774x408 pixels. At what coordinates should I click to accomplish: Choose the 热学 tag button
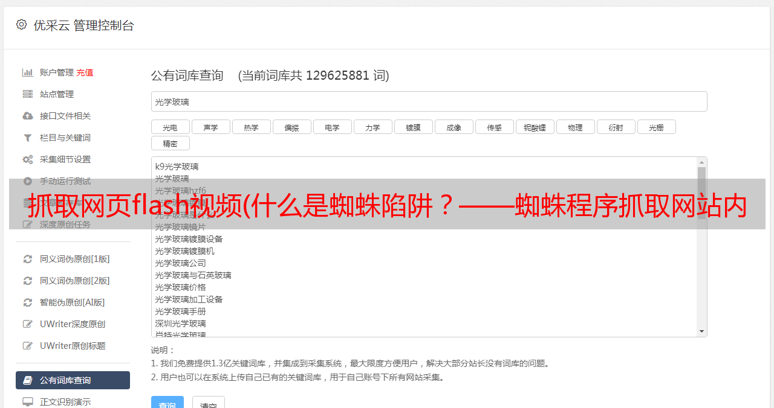(x=251, y=127)
